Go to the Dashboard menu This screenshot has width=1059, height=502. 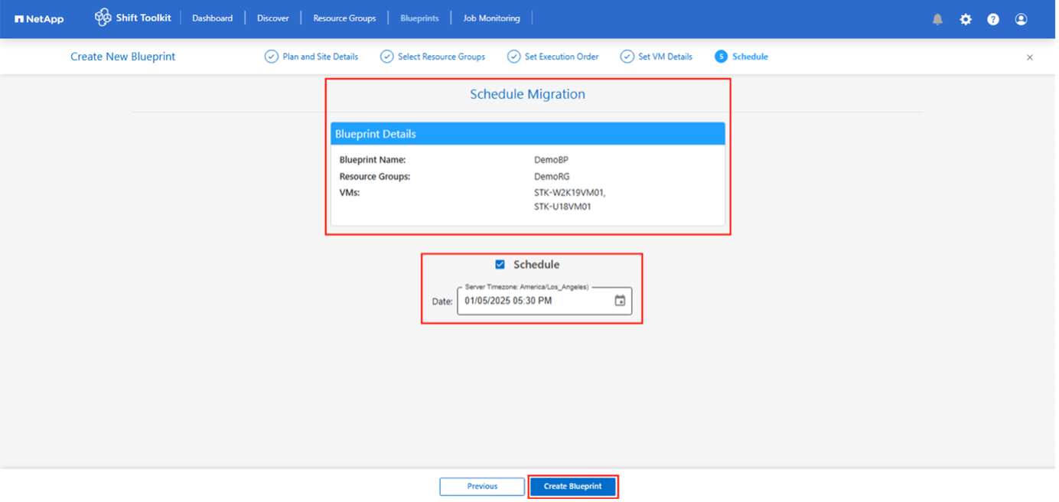click(212, 18)
